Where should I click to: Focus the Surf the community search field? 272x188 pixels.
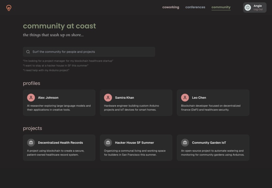(x=89, y=52)
